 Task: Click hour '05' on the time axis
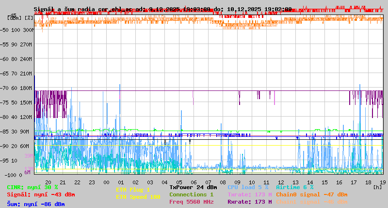[x=179, y=182]
